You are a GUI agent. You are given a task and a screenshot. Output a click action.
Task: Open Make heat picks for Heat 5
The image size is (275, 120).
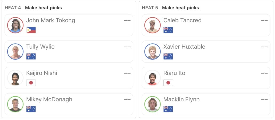(180, 8)
